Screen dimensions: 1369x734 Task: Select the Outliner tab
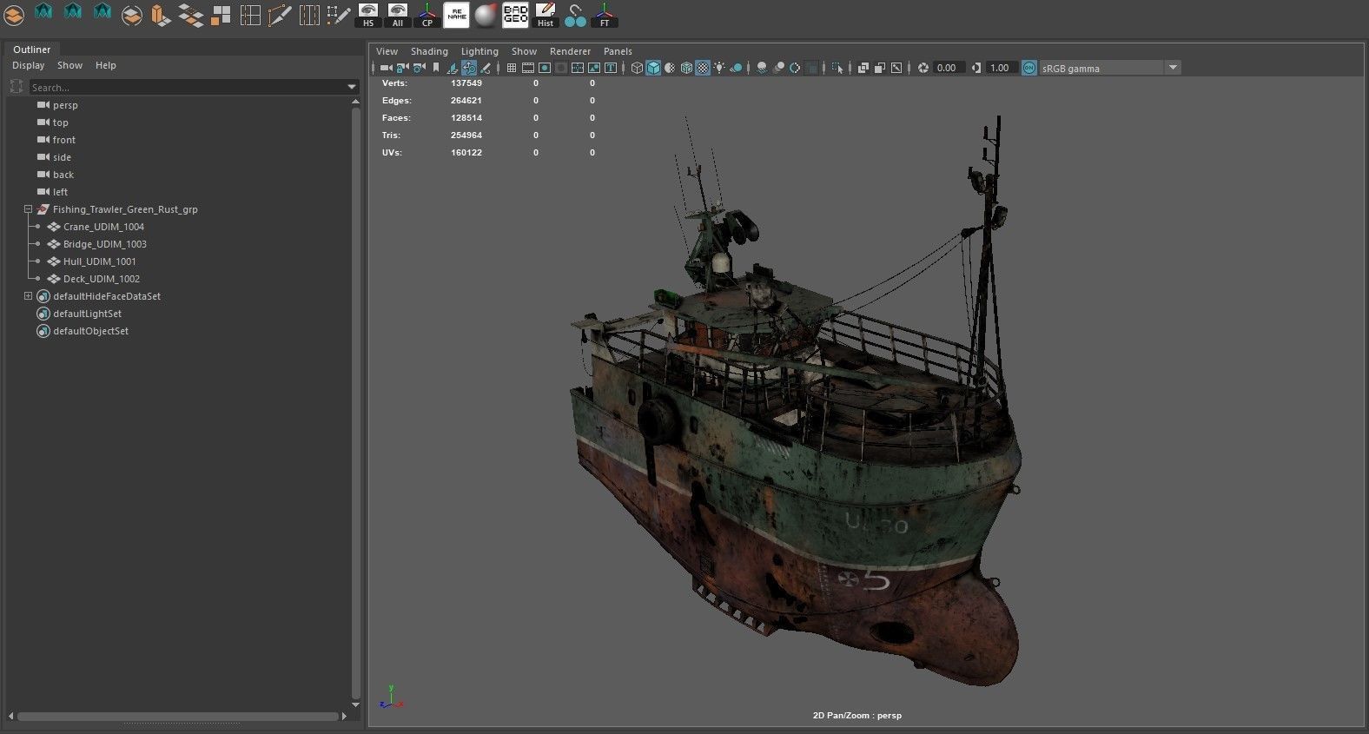(31, 50)
